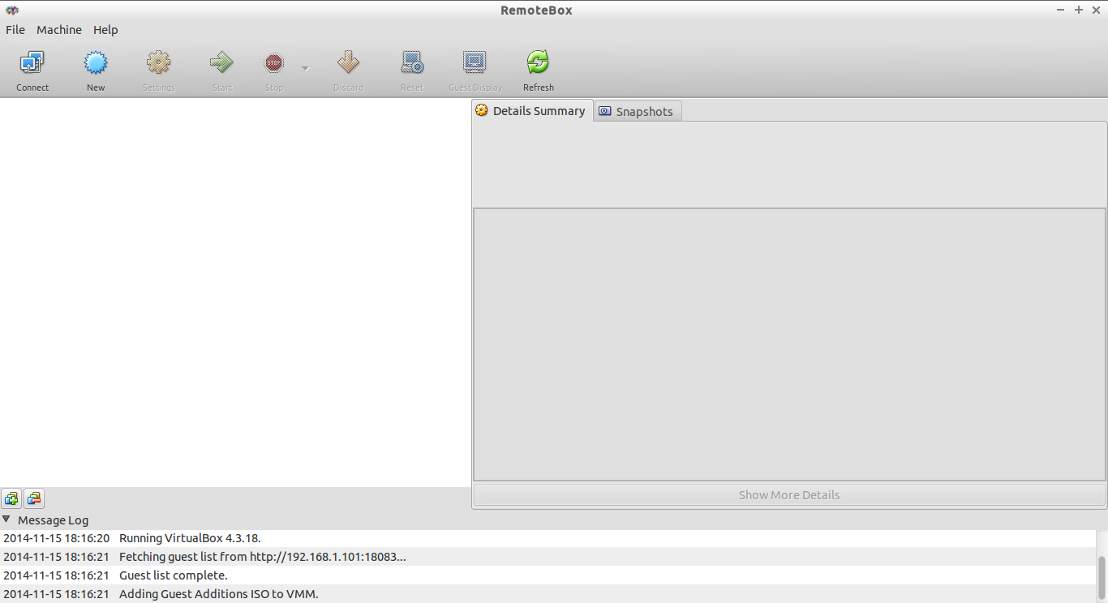
Task: Switch to the Snapshots tab
Action: pyautogui.click(x=638, y=112)
